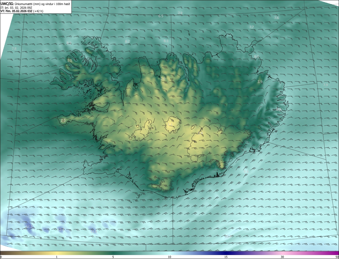Pick the dark navy colorbar segment above 15
This screenshot has width=339, height=259.
[226, 253]
